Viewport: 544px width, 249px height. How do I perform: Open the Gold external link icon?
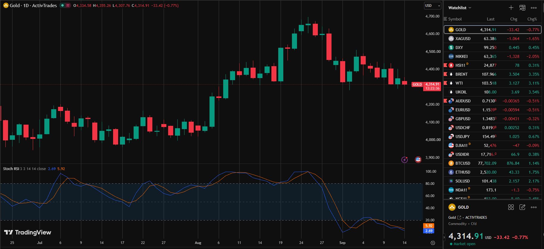pos(459,218)
